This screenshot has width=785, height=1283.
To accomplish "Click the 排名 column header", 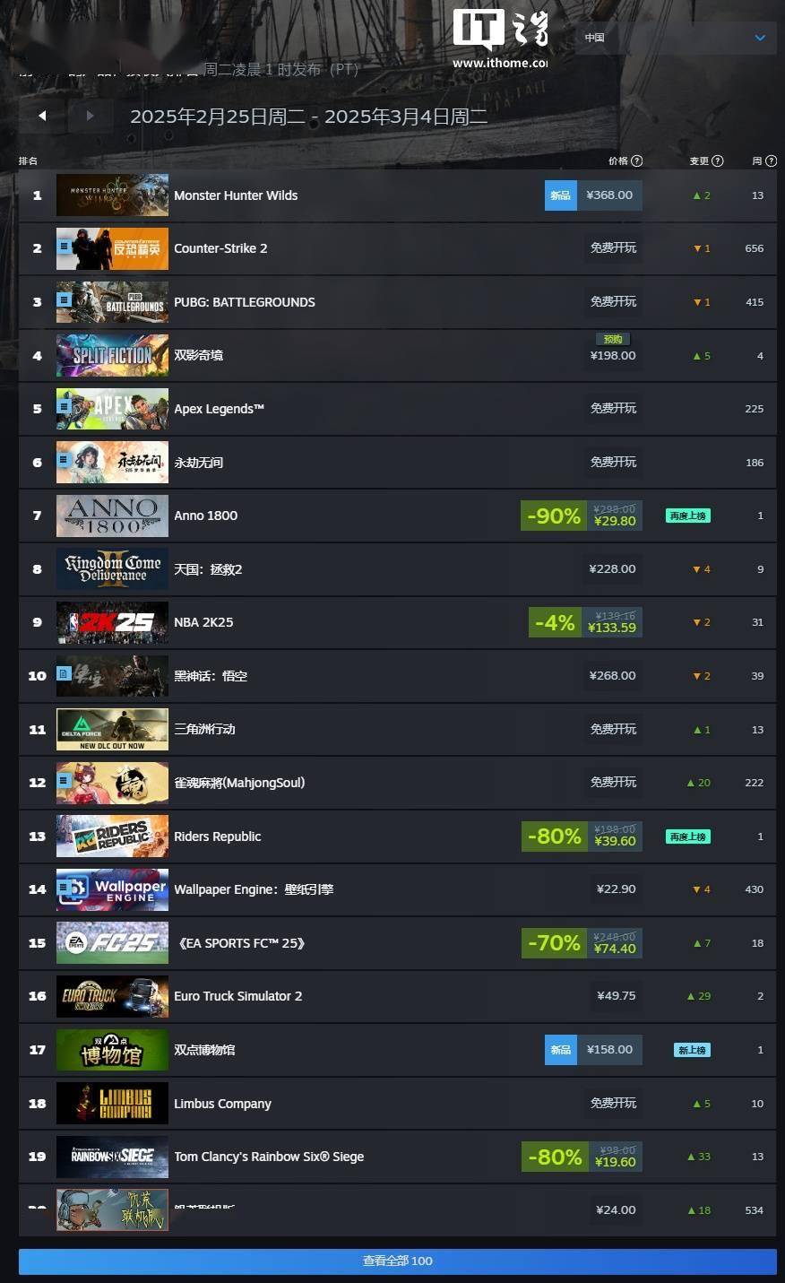I will pyautogui.click(x=29, y=161).
